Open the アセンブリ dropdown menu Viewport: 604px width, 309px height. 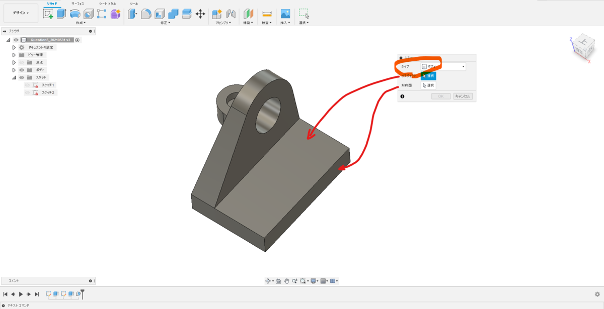(223, 23)
